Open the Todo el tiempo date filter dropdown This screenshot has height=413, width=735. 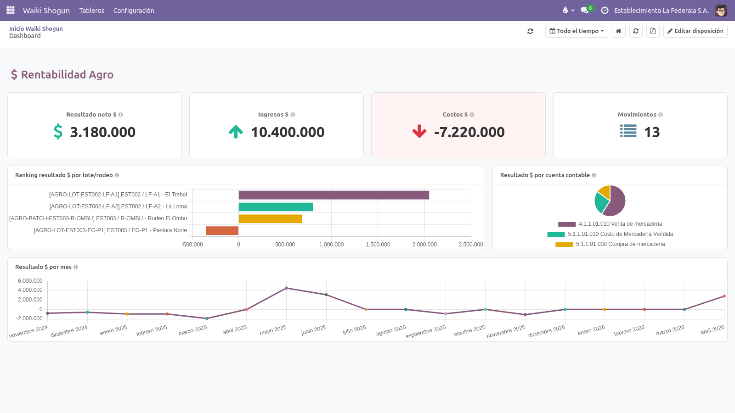pos(577,31)
